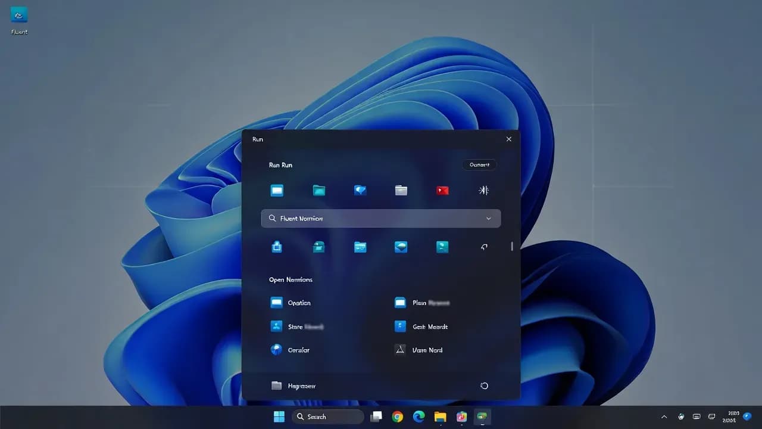Select the blue window icon in the top row
This screenshot has width=762, height=429.
tap(277, 190)
